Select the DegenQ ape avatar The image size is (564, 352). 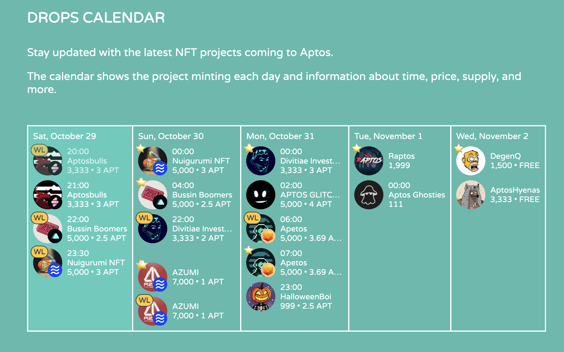[x=471, y=161]
